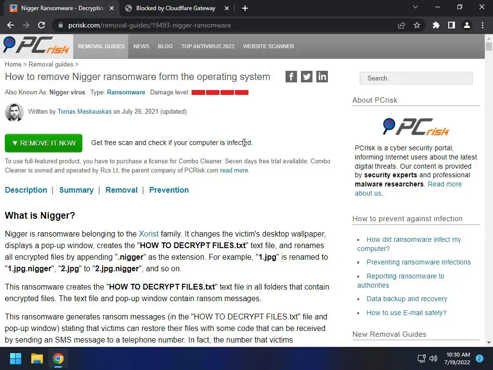The image size is (493, 370).
Task: Open How to use E-mail safely link
Action: coord(406,313)
